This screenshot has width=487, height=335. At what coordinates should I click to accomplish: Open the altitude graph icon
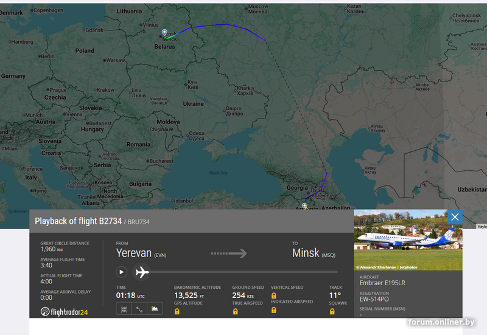click(x=155, y=309)
